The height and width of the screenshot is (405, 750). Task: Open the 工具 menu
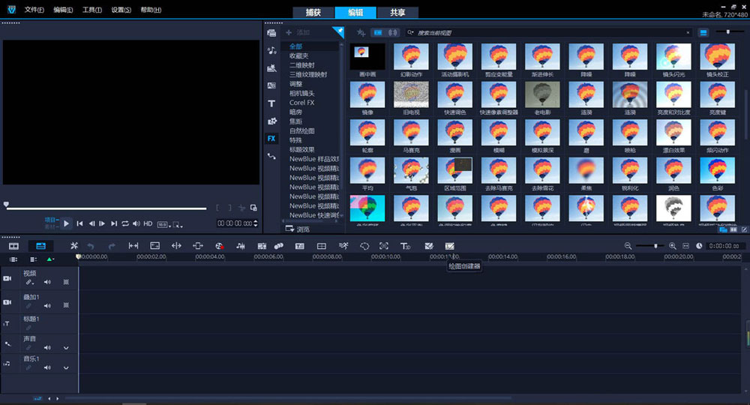(x=91, y=10)
